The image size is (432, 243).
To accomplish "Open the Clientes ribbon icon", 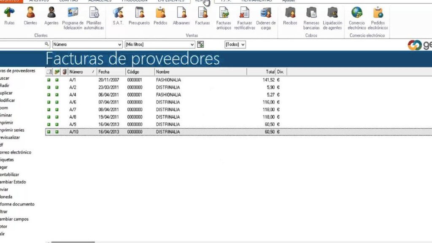I will point(30,16).
